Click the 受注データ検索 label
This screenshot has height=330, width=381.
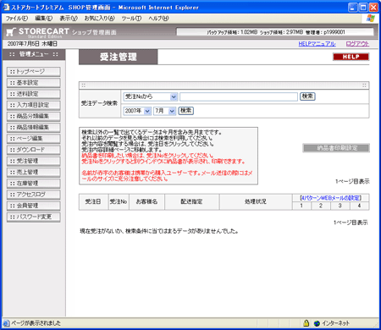[99, 103]
